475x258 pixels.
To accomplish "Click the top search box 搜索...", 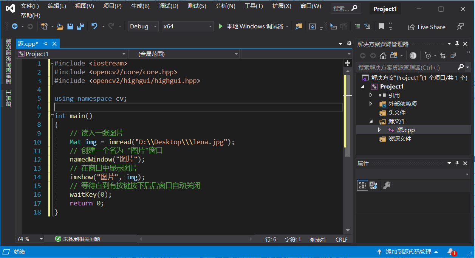I will point(345,8).
